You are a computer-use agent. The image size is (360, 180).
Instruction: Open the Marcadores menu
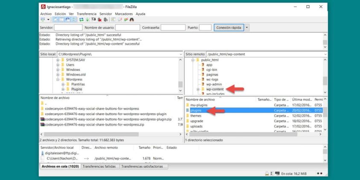(x=124, y=14)
